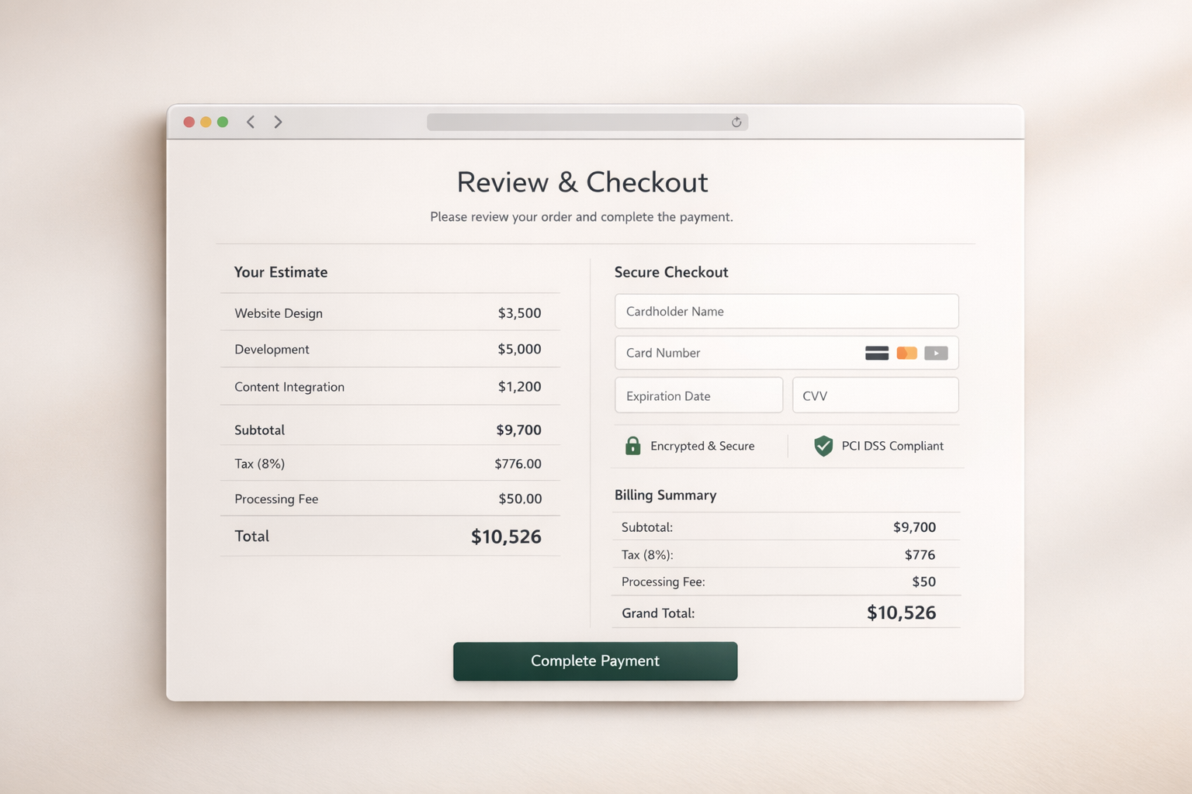
Task: Select the green traffic light window control
Action: pos(222,122)
